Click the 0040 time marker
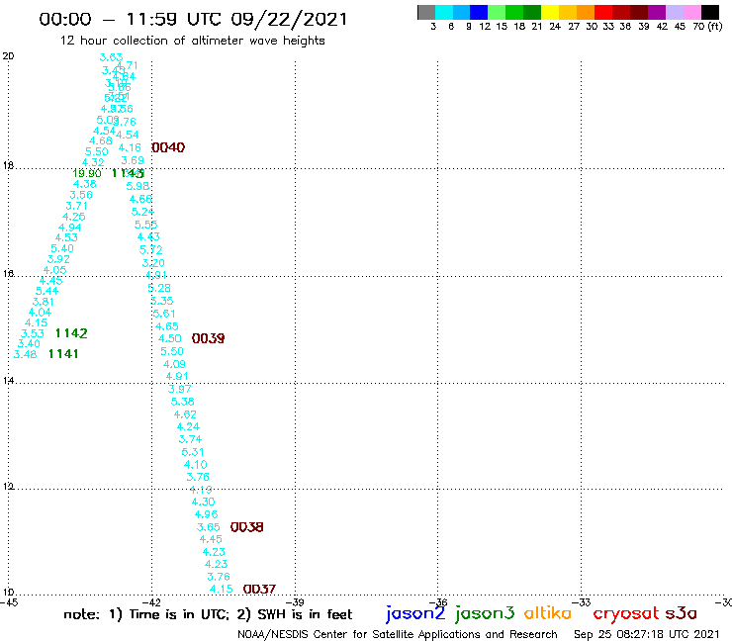The image size is (732, 643). coord(168,147)
